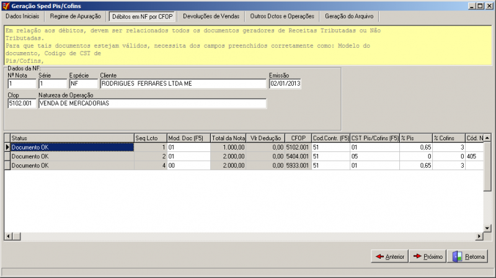Click the % Cofins column header
This screenshot has height=278, width=496.
pyautogui.click(x=449, y=138)
